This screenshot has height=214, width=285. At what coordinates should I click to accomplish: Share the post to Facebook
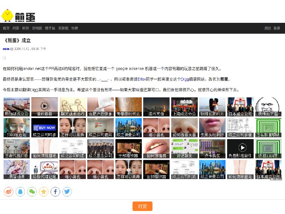click(x=55, y=192)
